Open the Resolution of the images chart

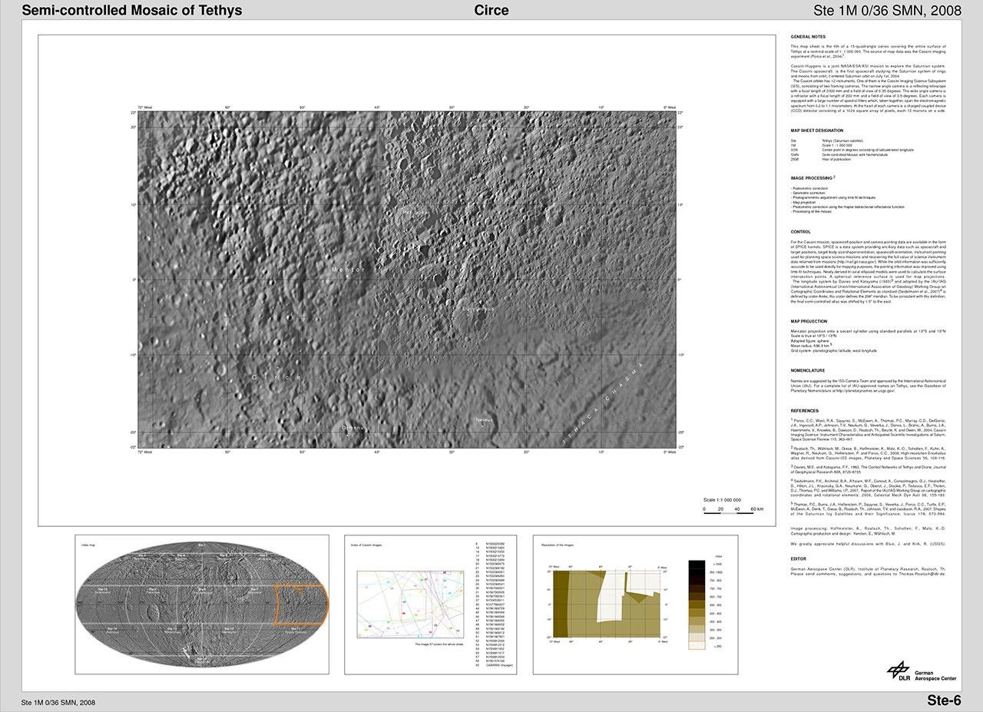pyautogui.click(x=607, y=604)
